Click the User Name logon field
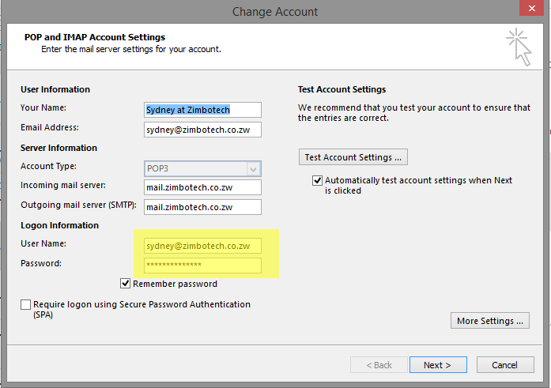Viewport: 551px width, 388px height. pos(202,246)
